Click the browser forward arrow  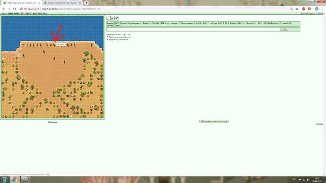tap(9, 9)
